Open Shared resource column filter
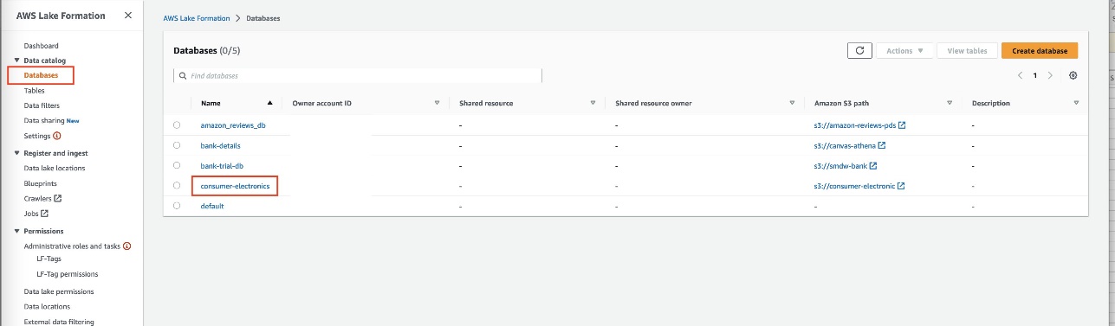Viewport: 1115px width, 326px height. click(593, 103)
